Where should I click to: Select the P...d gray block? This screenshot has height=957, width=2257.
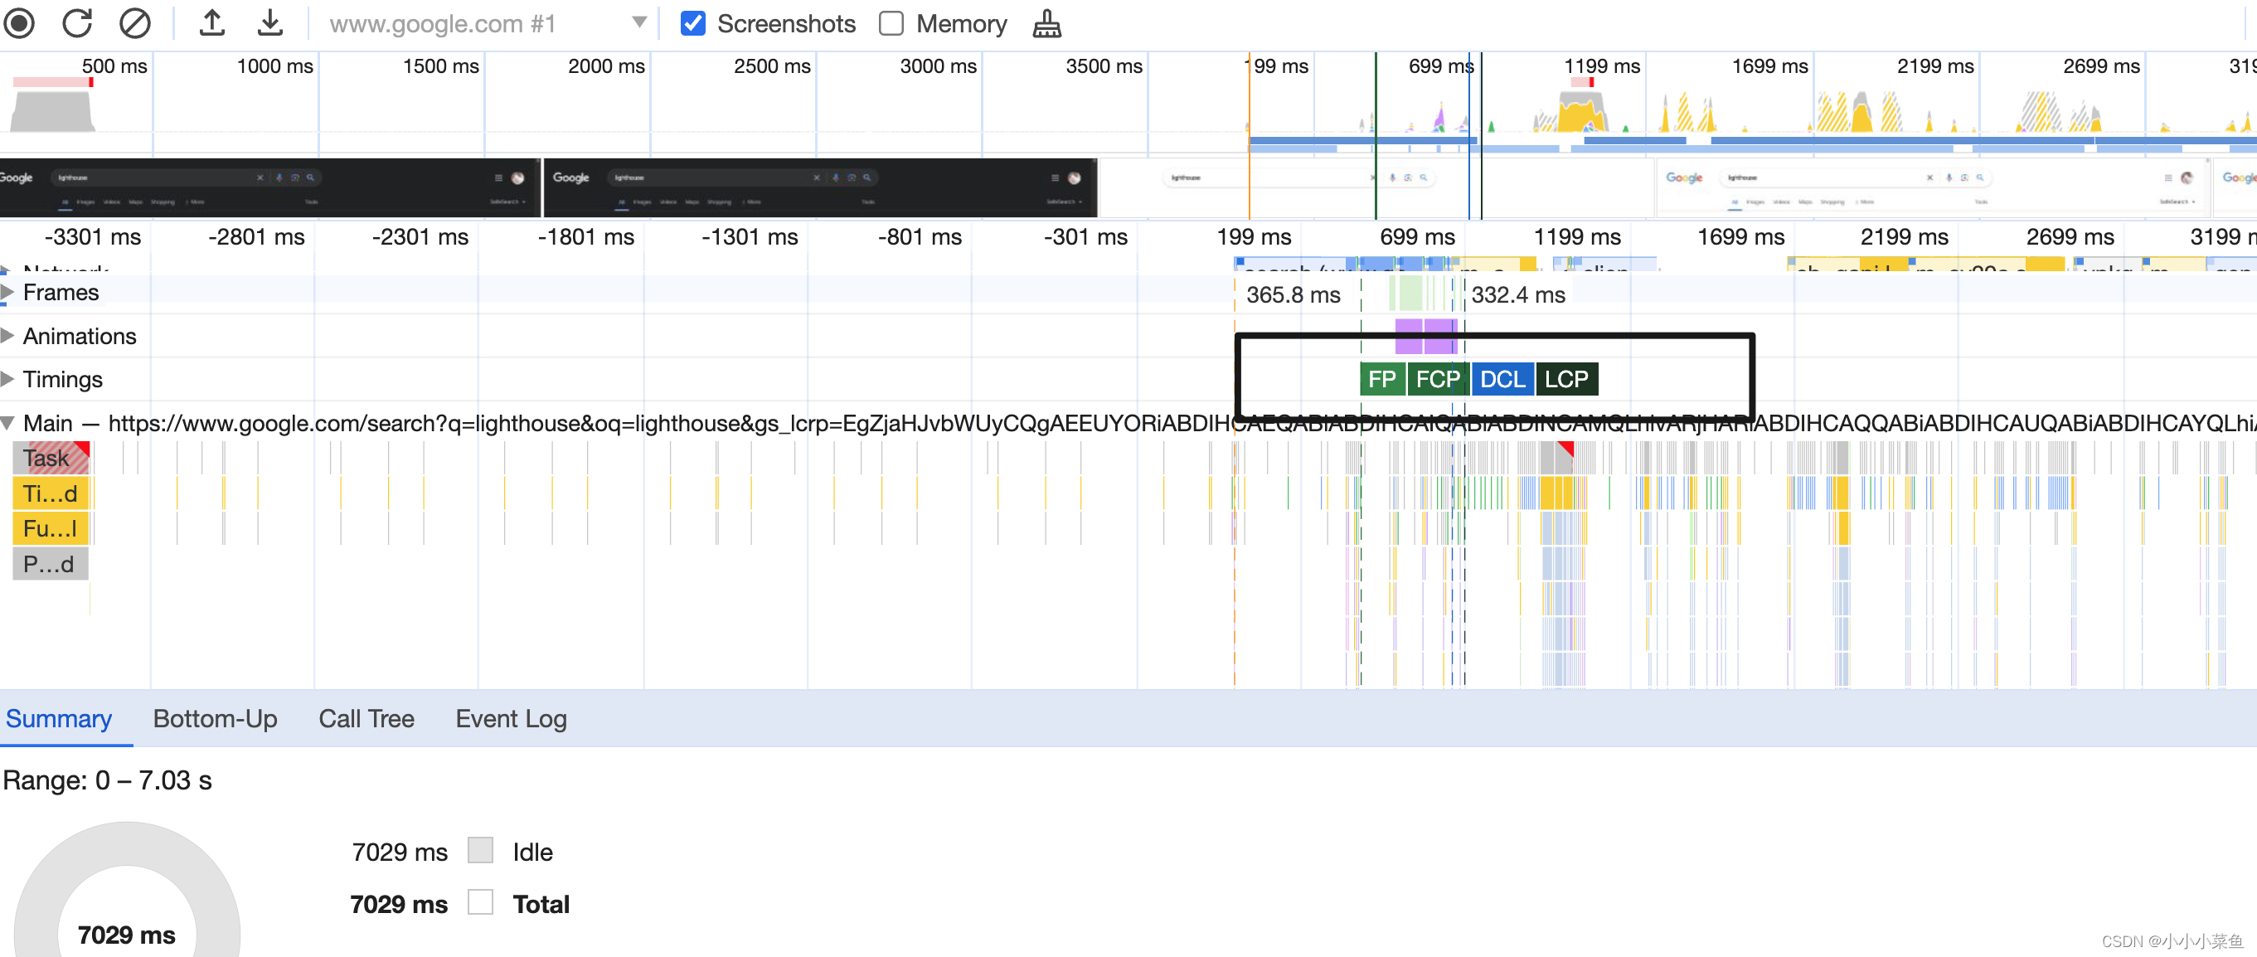pos(51,564)
